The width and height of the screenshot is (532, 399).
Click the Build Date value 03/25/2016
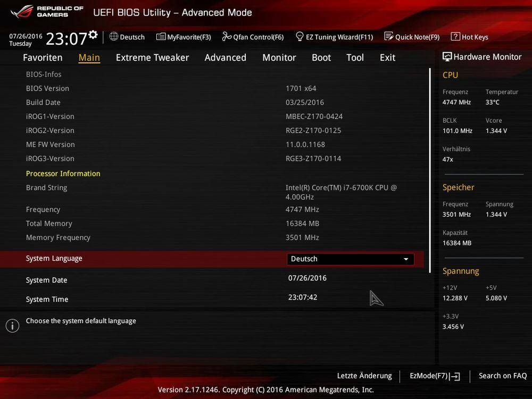point(305,103)
